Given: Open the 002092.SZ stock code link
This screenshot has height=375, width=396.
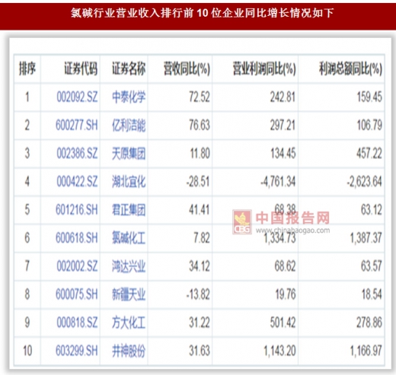Looking at the screenshot, I should (x=77, y=97).
